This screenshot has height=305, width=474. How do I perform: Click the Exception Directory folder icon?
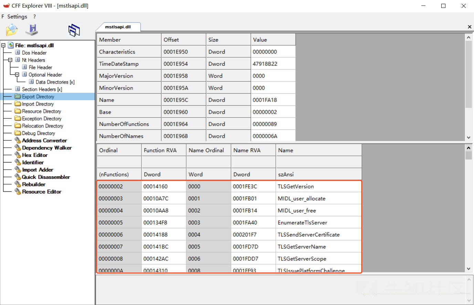pos(18,118)
